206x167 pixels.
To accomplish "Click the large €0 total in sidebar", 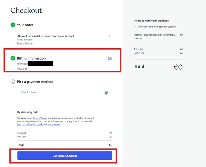I will click(x=178, y=67).
